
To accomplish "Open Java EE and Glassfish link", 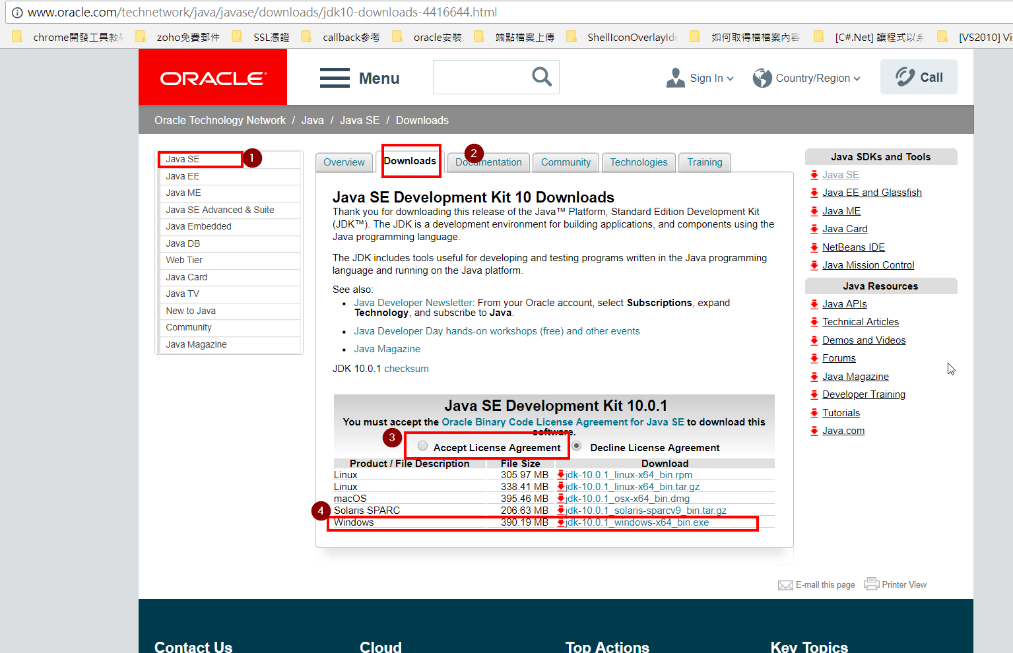I will (x=872, y=193).
